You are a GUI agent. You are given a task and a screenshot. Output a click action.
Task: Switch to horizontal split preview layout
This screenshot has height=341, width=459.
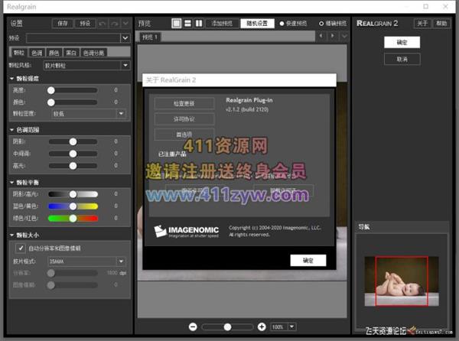tap(188, 24)
